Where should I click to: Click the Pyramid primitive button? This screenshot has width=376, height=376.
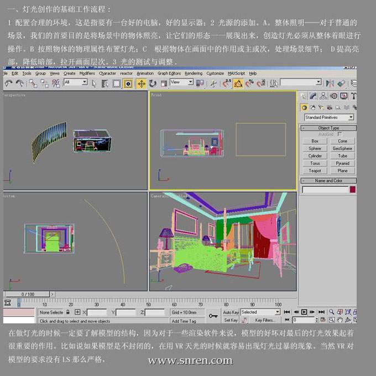tap(342, 163)
